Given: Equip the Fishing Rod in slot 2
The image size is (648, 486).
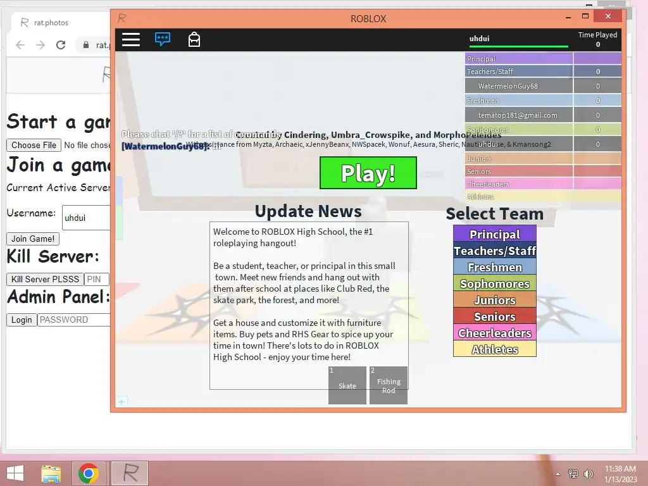Looking at the screenshot, I should 389,385.
